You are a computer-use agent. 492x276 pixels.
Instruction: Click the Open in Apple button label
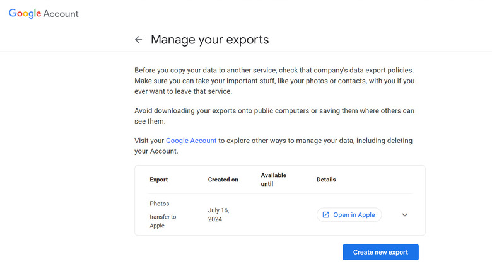tap(354, 215)
